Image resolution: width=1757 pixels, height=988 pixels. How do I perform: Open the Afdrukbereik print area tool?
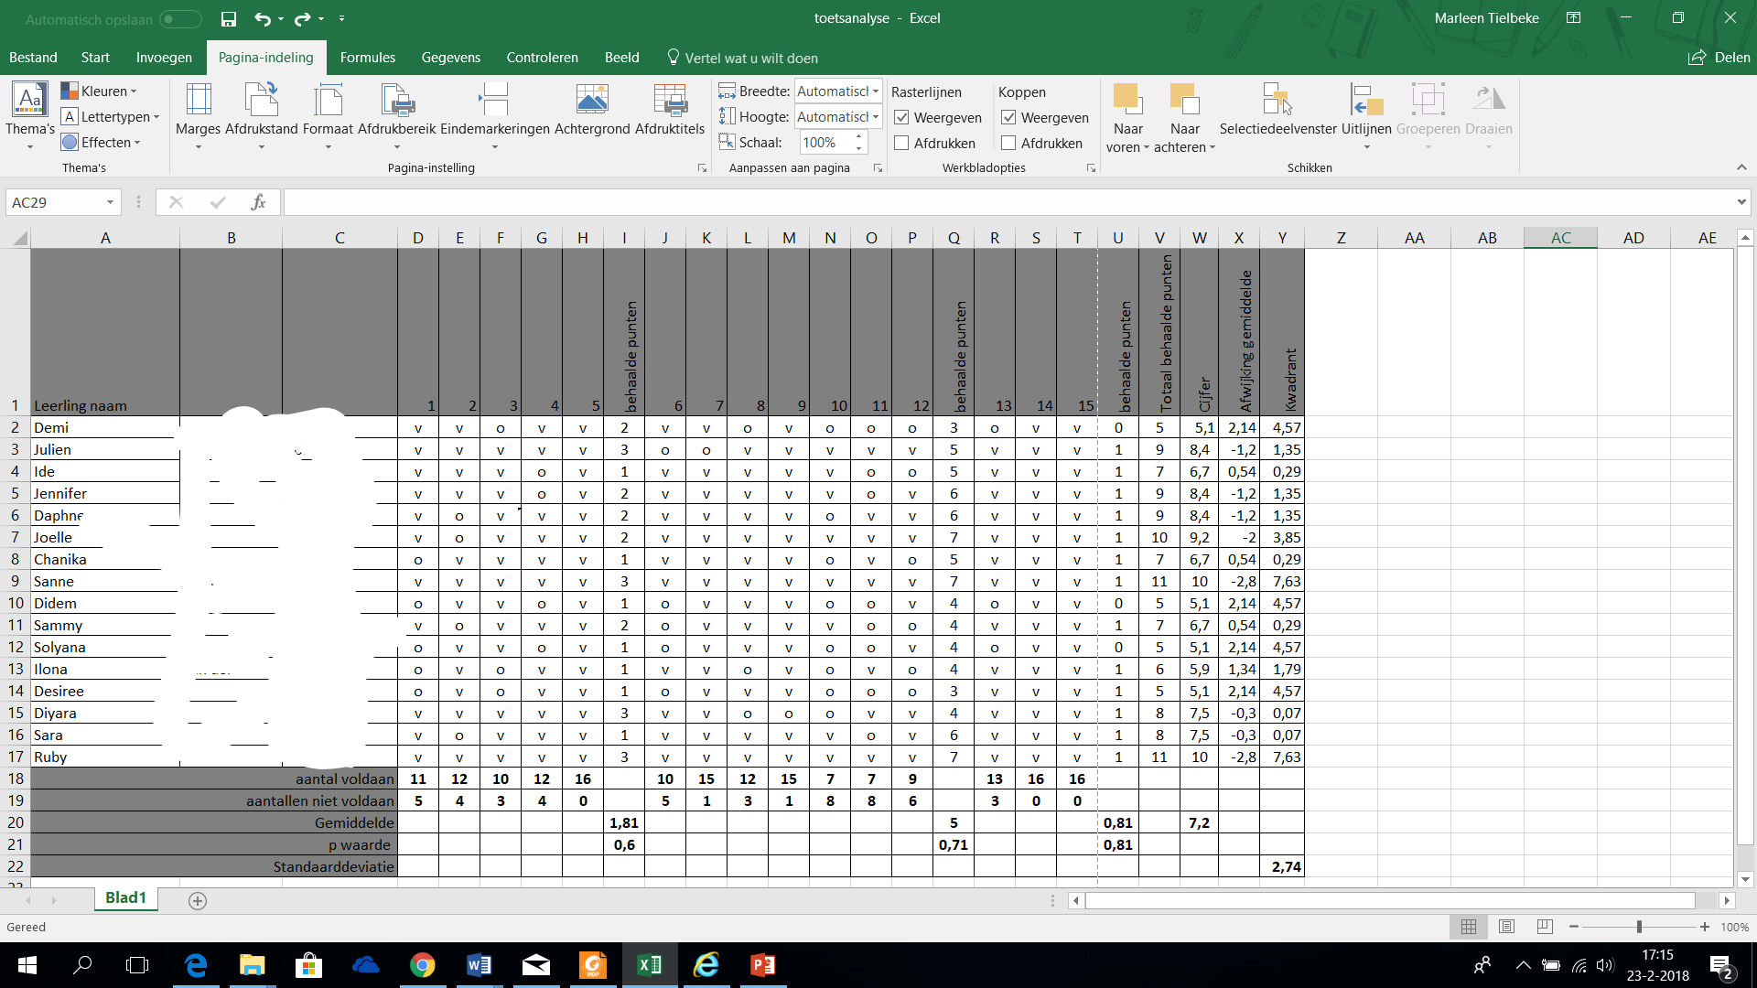pyautogui.click(x=396, y=101)
